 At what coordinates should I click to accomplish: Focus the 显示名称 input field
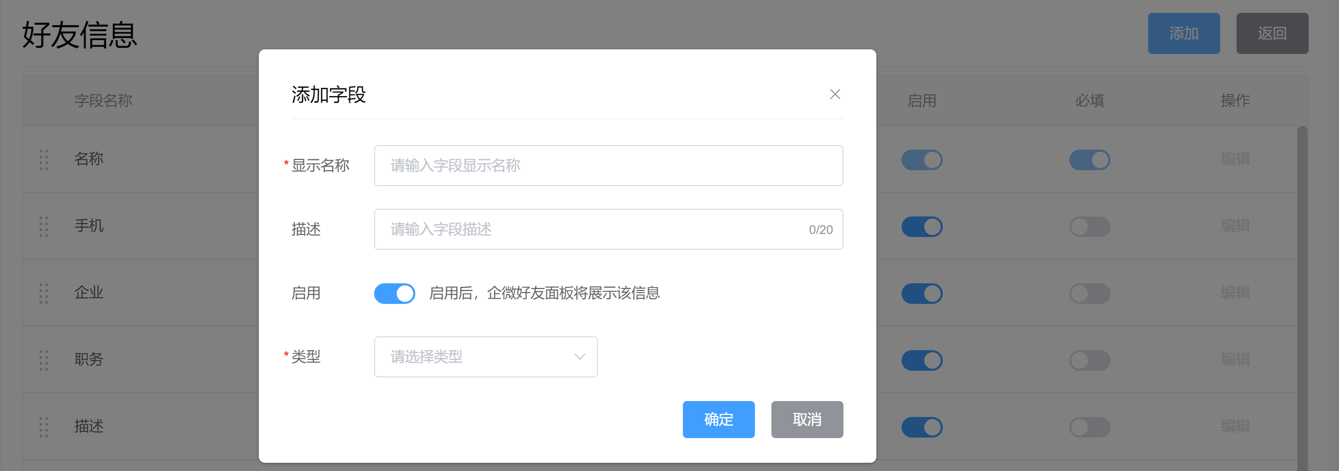tap(608, 166)
